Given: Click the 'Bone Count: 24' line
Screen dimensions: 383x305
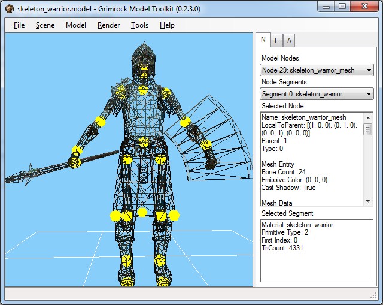Looking at the screenshot, I should (284, 172).
